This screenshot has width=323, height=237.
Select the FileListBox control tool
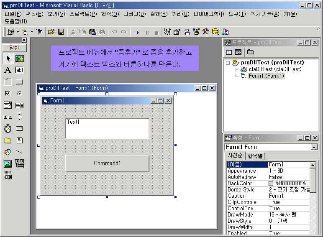coord(20,140)
